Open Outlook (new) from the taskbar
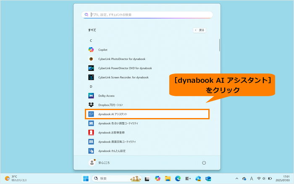The height and width of the screenshot is (184, 294). pos(208,179)
